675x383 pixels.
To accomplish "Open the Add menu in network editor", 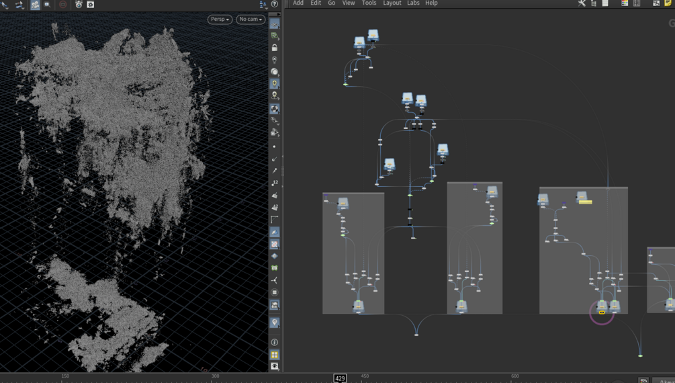I will [x=298, y=3].
